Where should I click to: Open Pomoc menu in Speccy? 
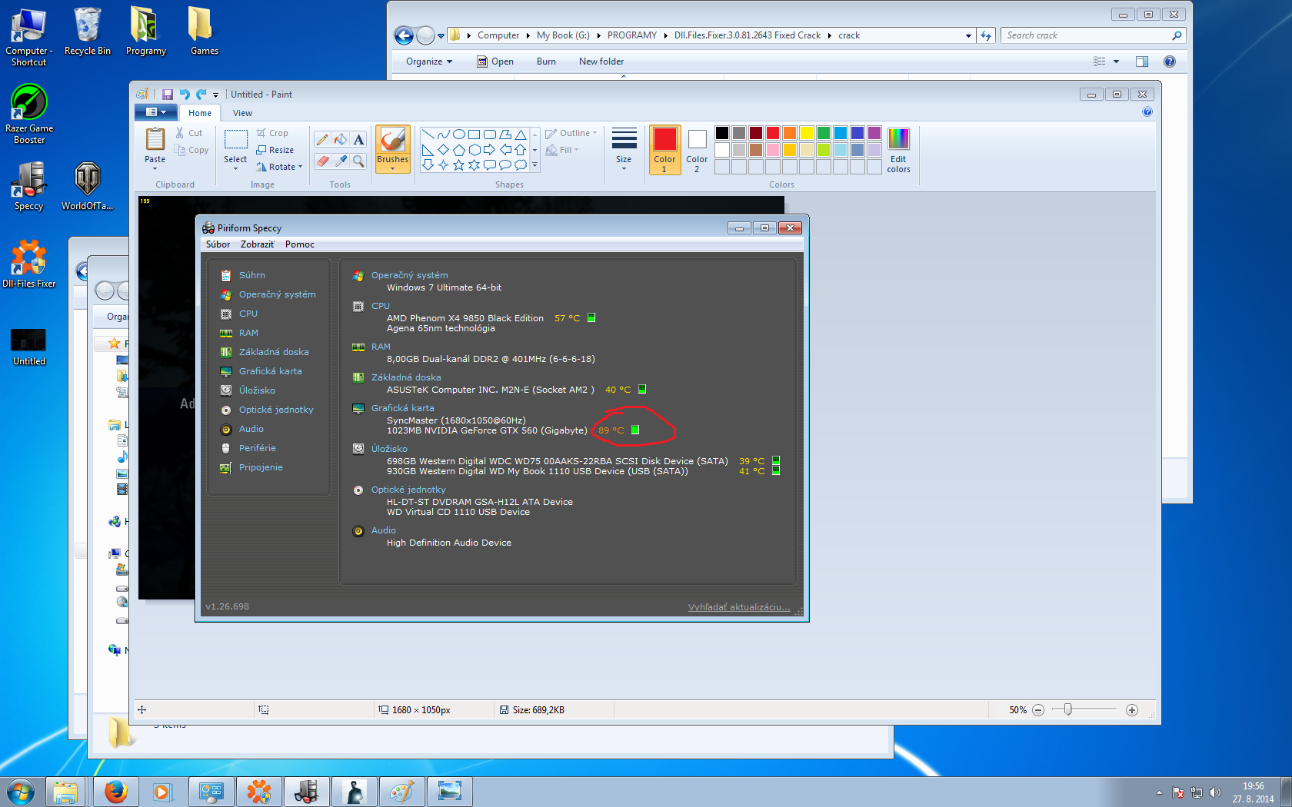pos(300,244)
